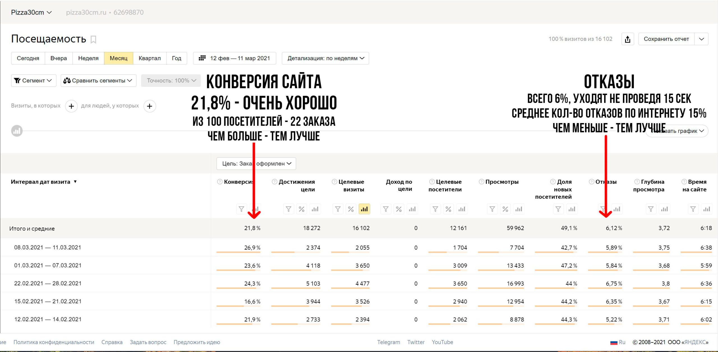Click filter icon under Достижения цели

coord(288,209)
